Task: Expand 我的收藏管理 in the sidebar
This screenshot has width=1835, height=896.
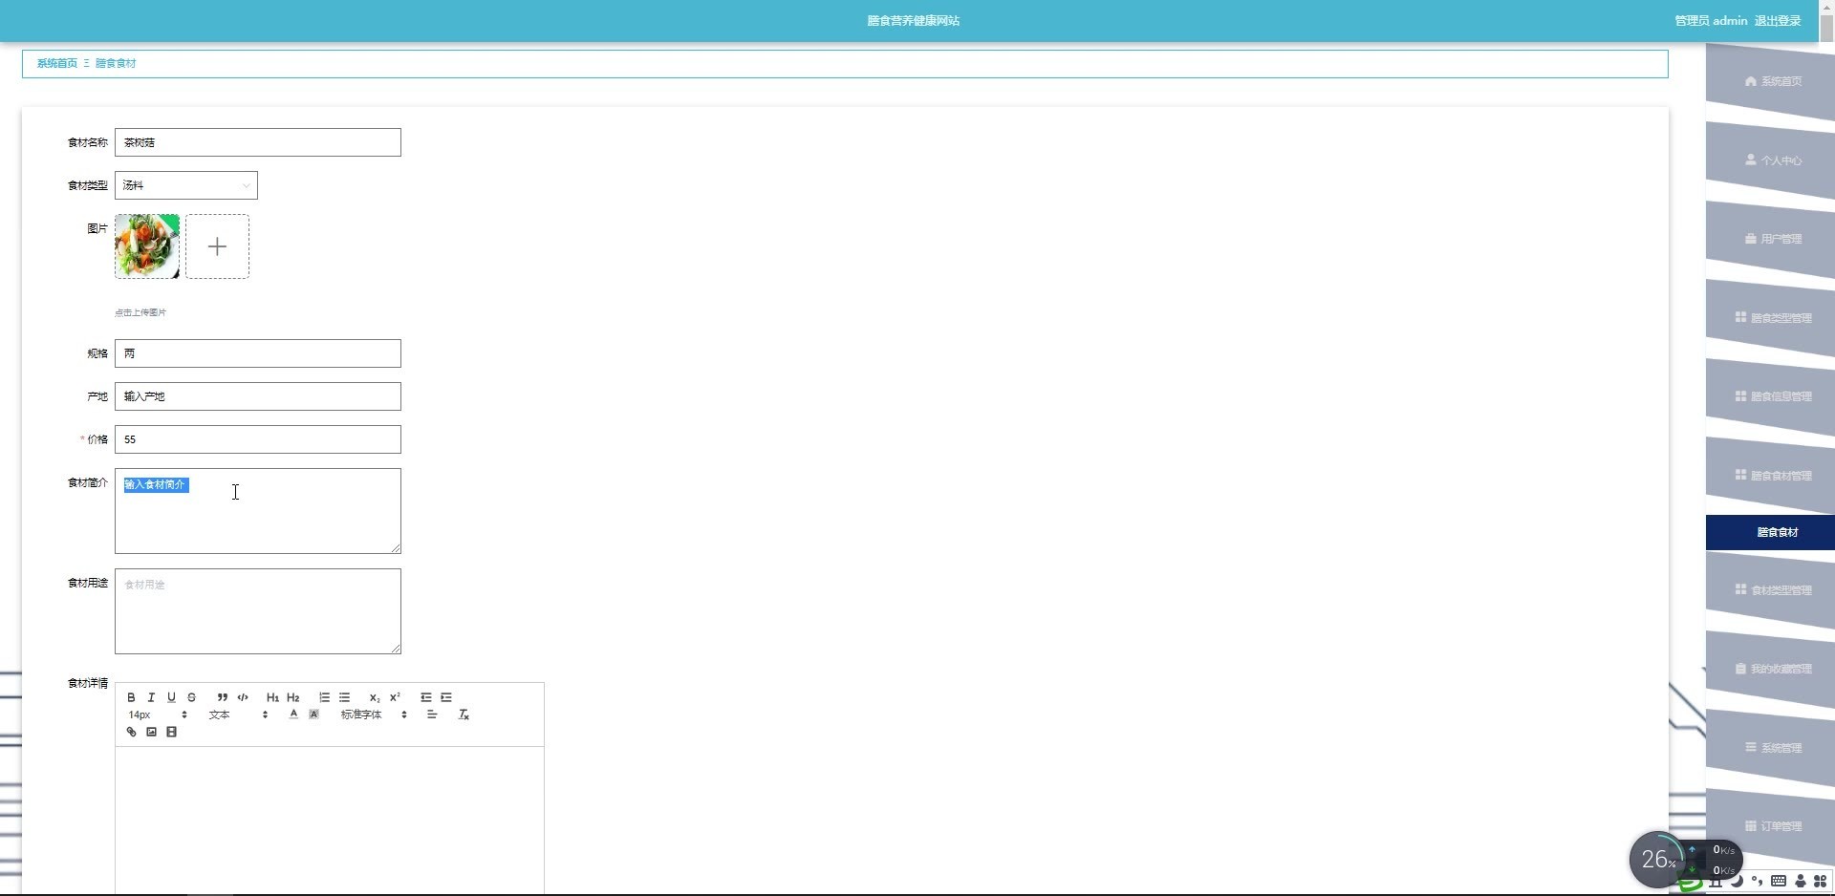Action: (x=1773, y=669)
